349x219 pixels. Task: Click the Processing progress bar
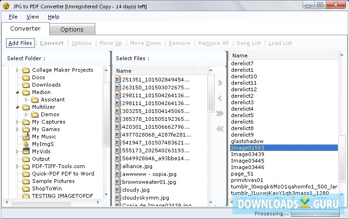[315, 213]
